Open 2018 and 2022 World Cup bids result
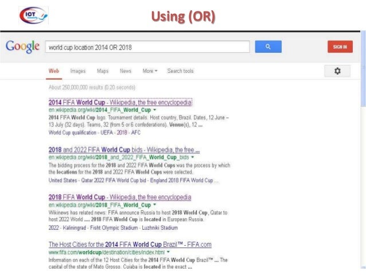The width and height of the screenshot is (366, 275). (x=124, y=150)
